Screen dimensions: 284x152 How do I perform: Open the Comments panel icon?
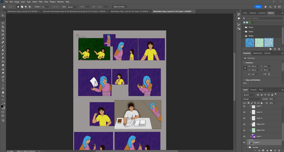point(239,19)
